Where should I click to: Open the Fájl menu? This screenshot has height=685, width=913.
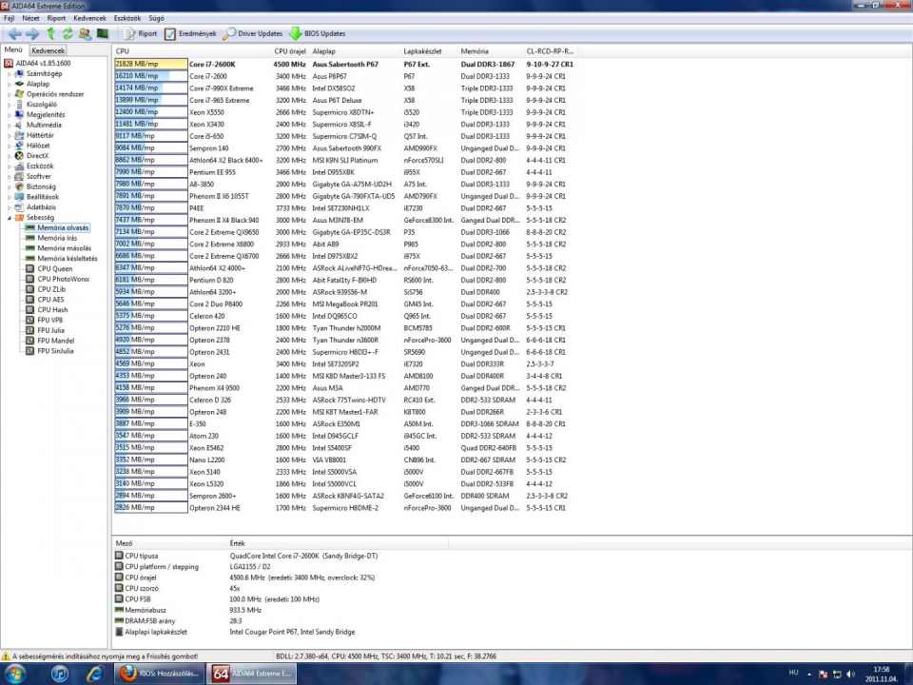(x=10, y=18)
